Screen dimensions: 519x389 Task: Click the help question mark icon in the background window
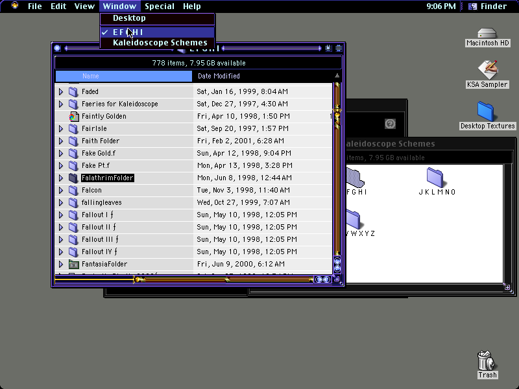(390, 124)
